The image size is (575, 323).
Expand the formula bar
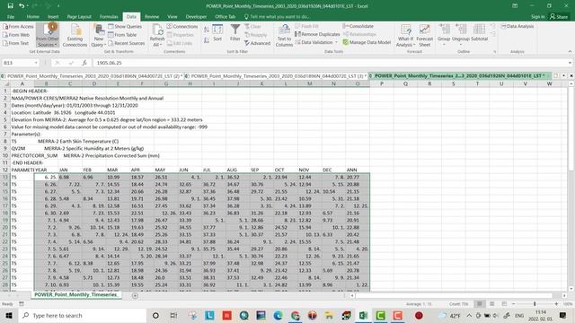(x=570, y=63)
